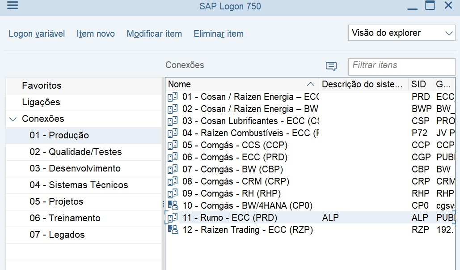Click Modificar item

(154, 34)
